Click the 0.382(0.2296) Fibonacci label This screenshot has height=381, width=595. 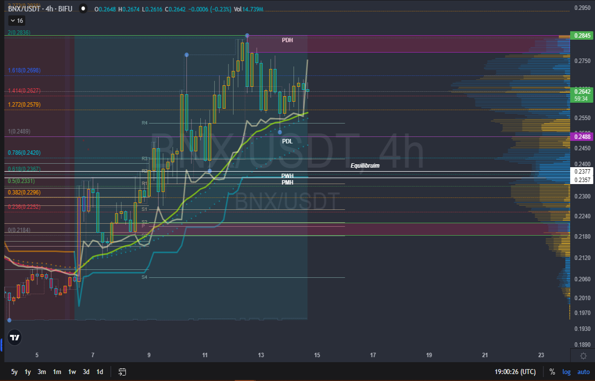point(24,192)
